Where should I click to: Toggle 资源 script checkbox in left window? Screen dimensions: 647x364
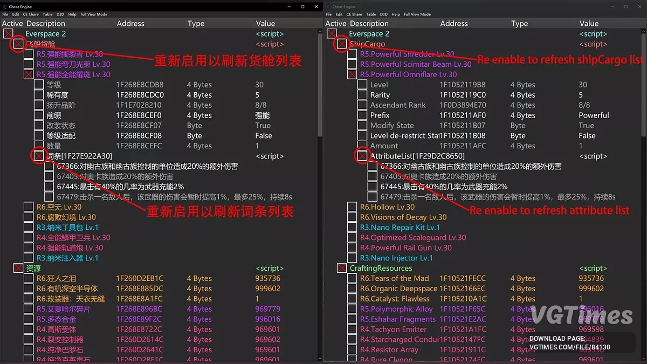pyautogui.click(x=18, y=268)
